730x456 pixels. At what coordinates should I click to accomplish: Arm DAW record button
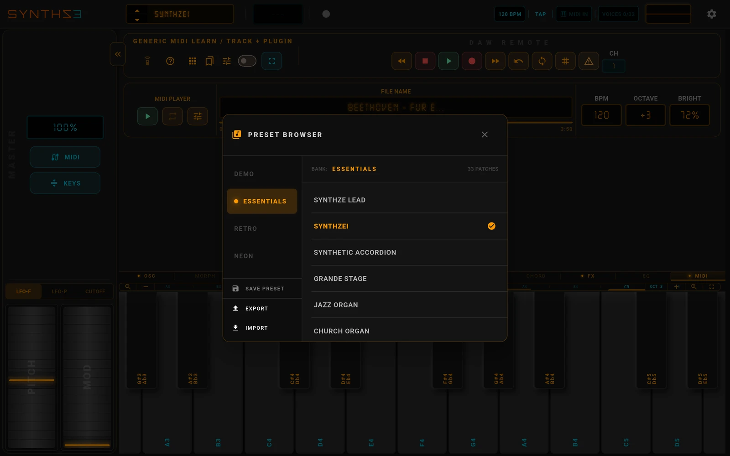pyautogui.click(x=472, y=61)
